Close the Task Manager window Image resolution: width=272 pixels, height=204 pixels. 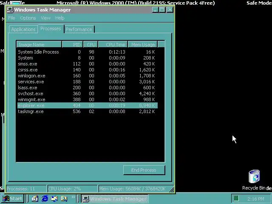coord(170,9)
